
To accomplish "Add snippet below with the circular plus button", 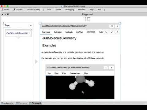I will point(18,37).
